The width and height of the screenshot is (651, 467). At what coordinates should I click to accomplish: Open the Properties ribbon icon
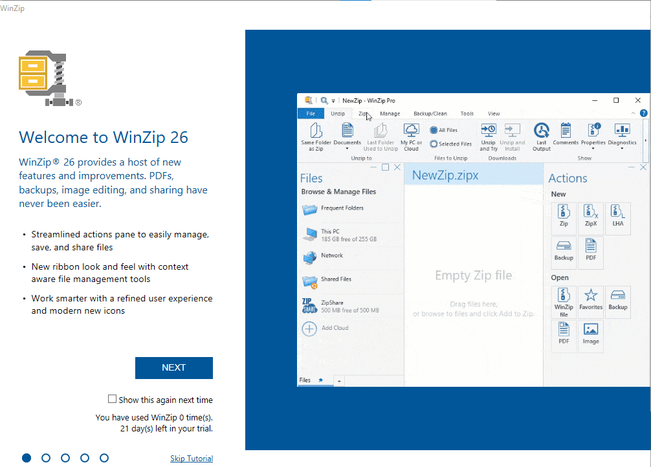tap(593, 131)
